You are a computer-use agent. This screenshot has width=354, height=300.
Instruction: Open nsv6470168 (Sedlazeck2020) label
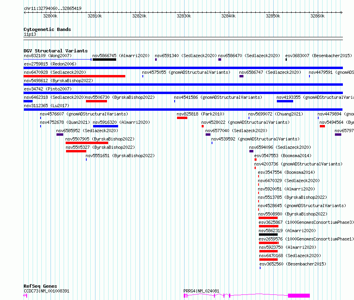click(x=290, y=256)
